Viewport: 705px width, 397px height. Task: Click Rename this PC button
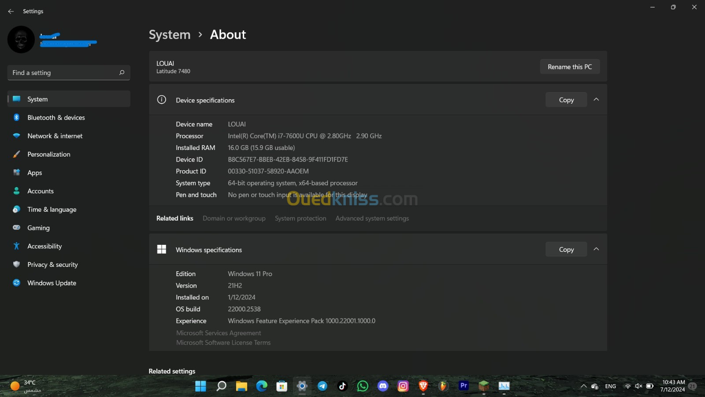(x=570, y=67)
